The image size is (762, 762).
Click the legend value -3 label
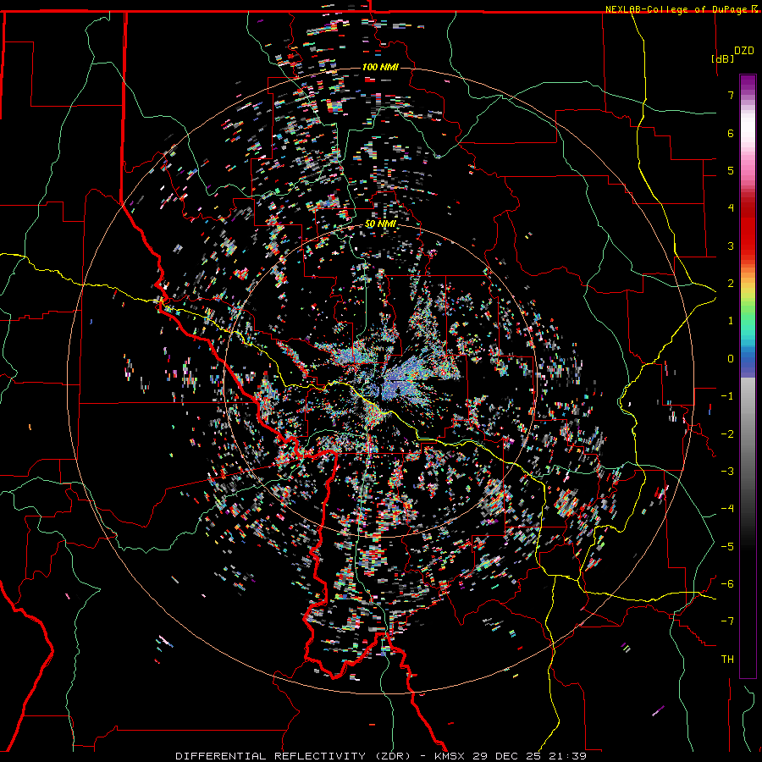[727, 472]
